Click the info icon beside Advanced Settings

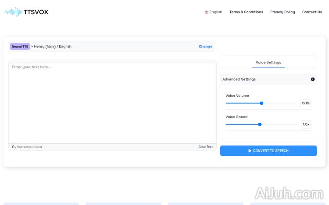pyautogui.click(x=313, y=79)
